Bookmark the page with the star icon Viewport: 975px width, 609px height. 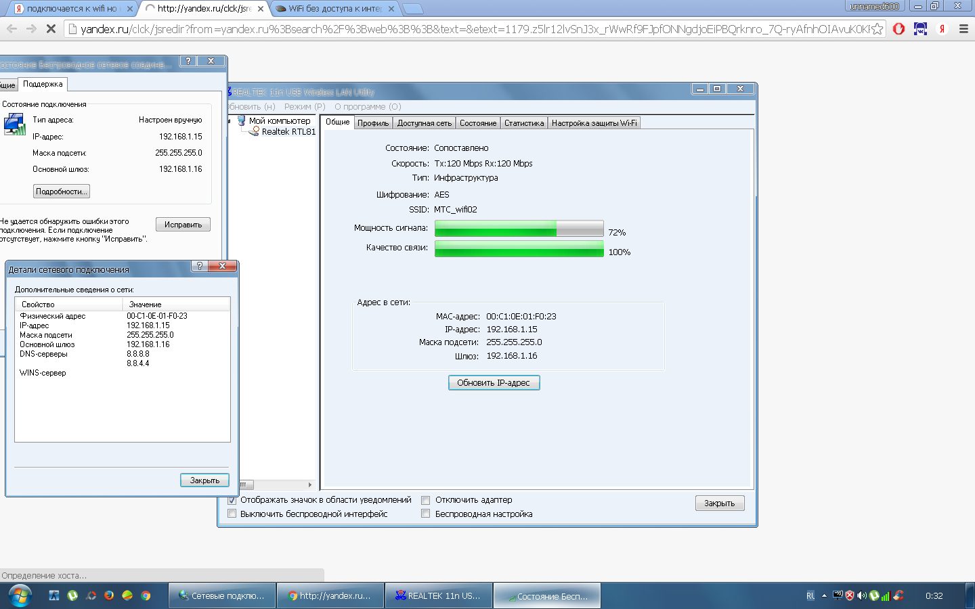(877, 29)
